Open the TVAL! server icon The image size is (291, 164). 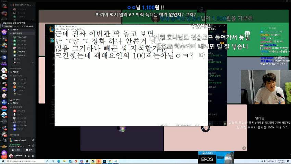pyautogui.click(x=4, y=64)
